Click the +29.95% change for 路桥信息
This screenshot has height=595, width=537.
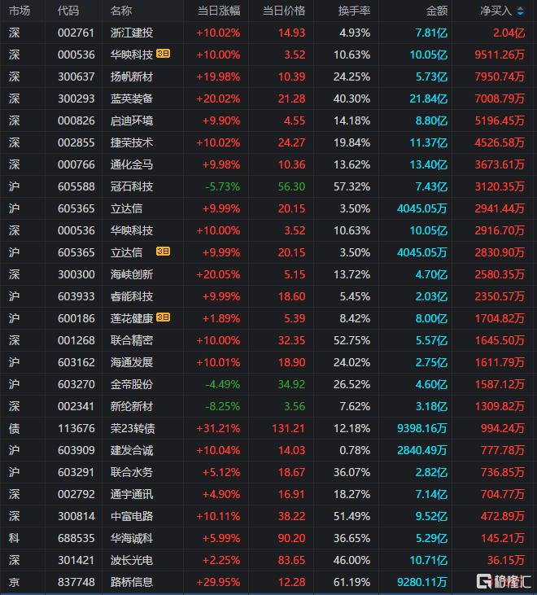[x=218, y=583]
